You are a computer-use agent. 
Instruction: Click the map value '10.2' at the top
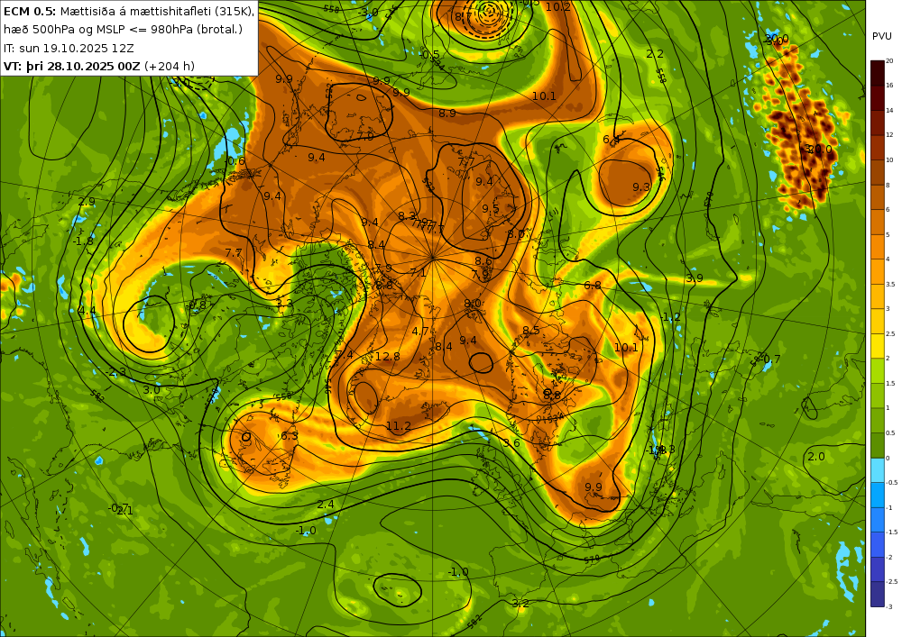(558, 7)
